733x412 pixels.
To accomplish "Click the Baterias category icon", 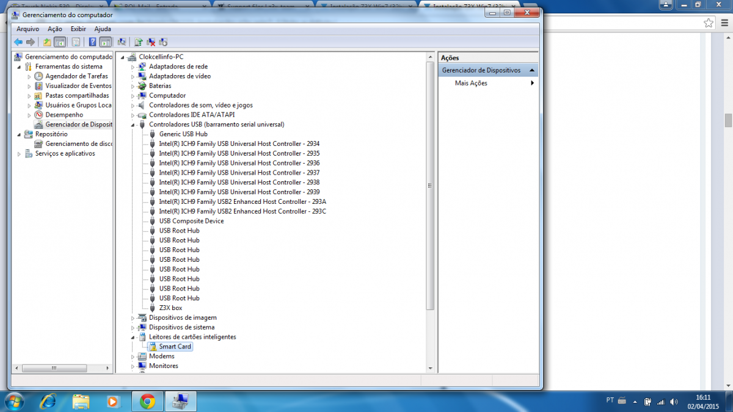I will [142, 86].
